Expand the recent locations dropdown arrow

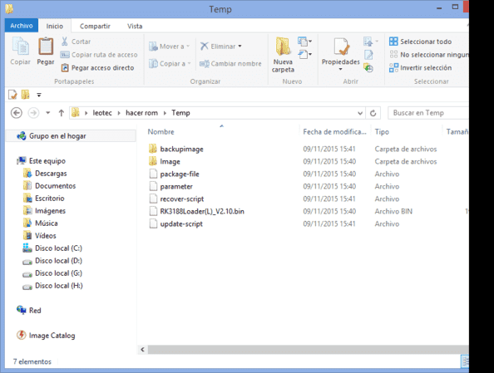pos(48,113)
